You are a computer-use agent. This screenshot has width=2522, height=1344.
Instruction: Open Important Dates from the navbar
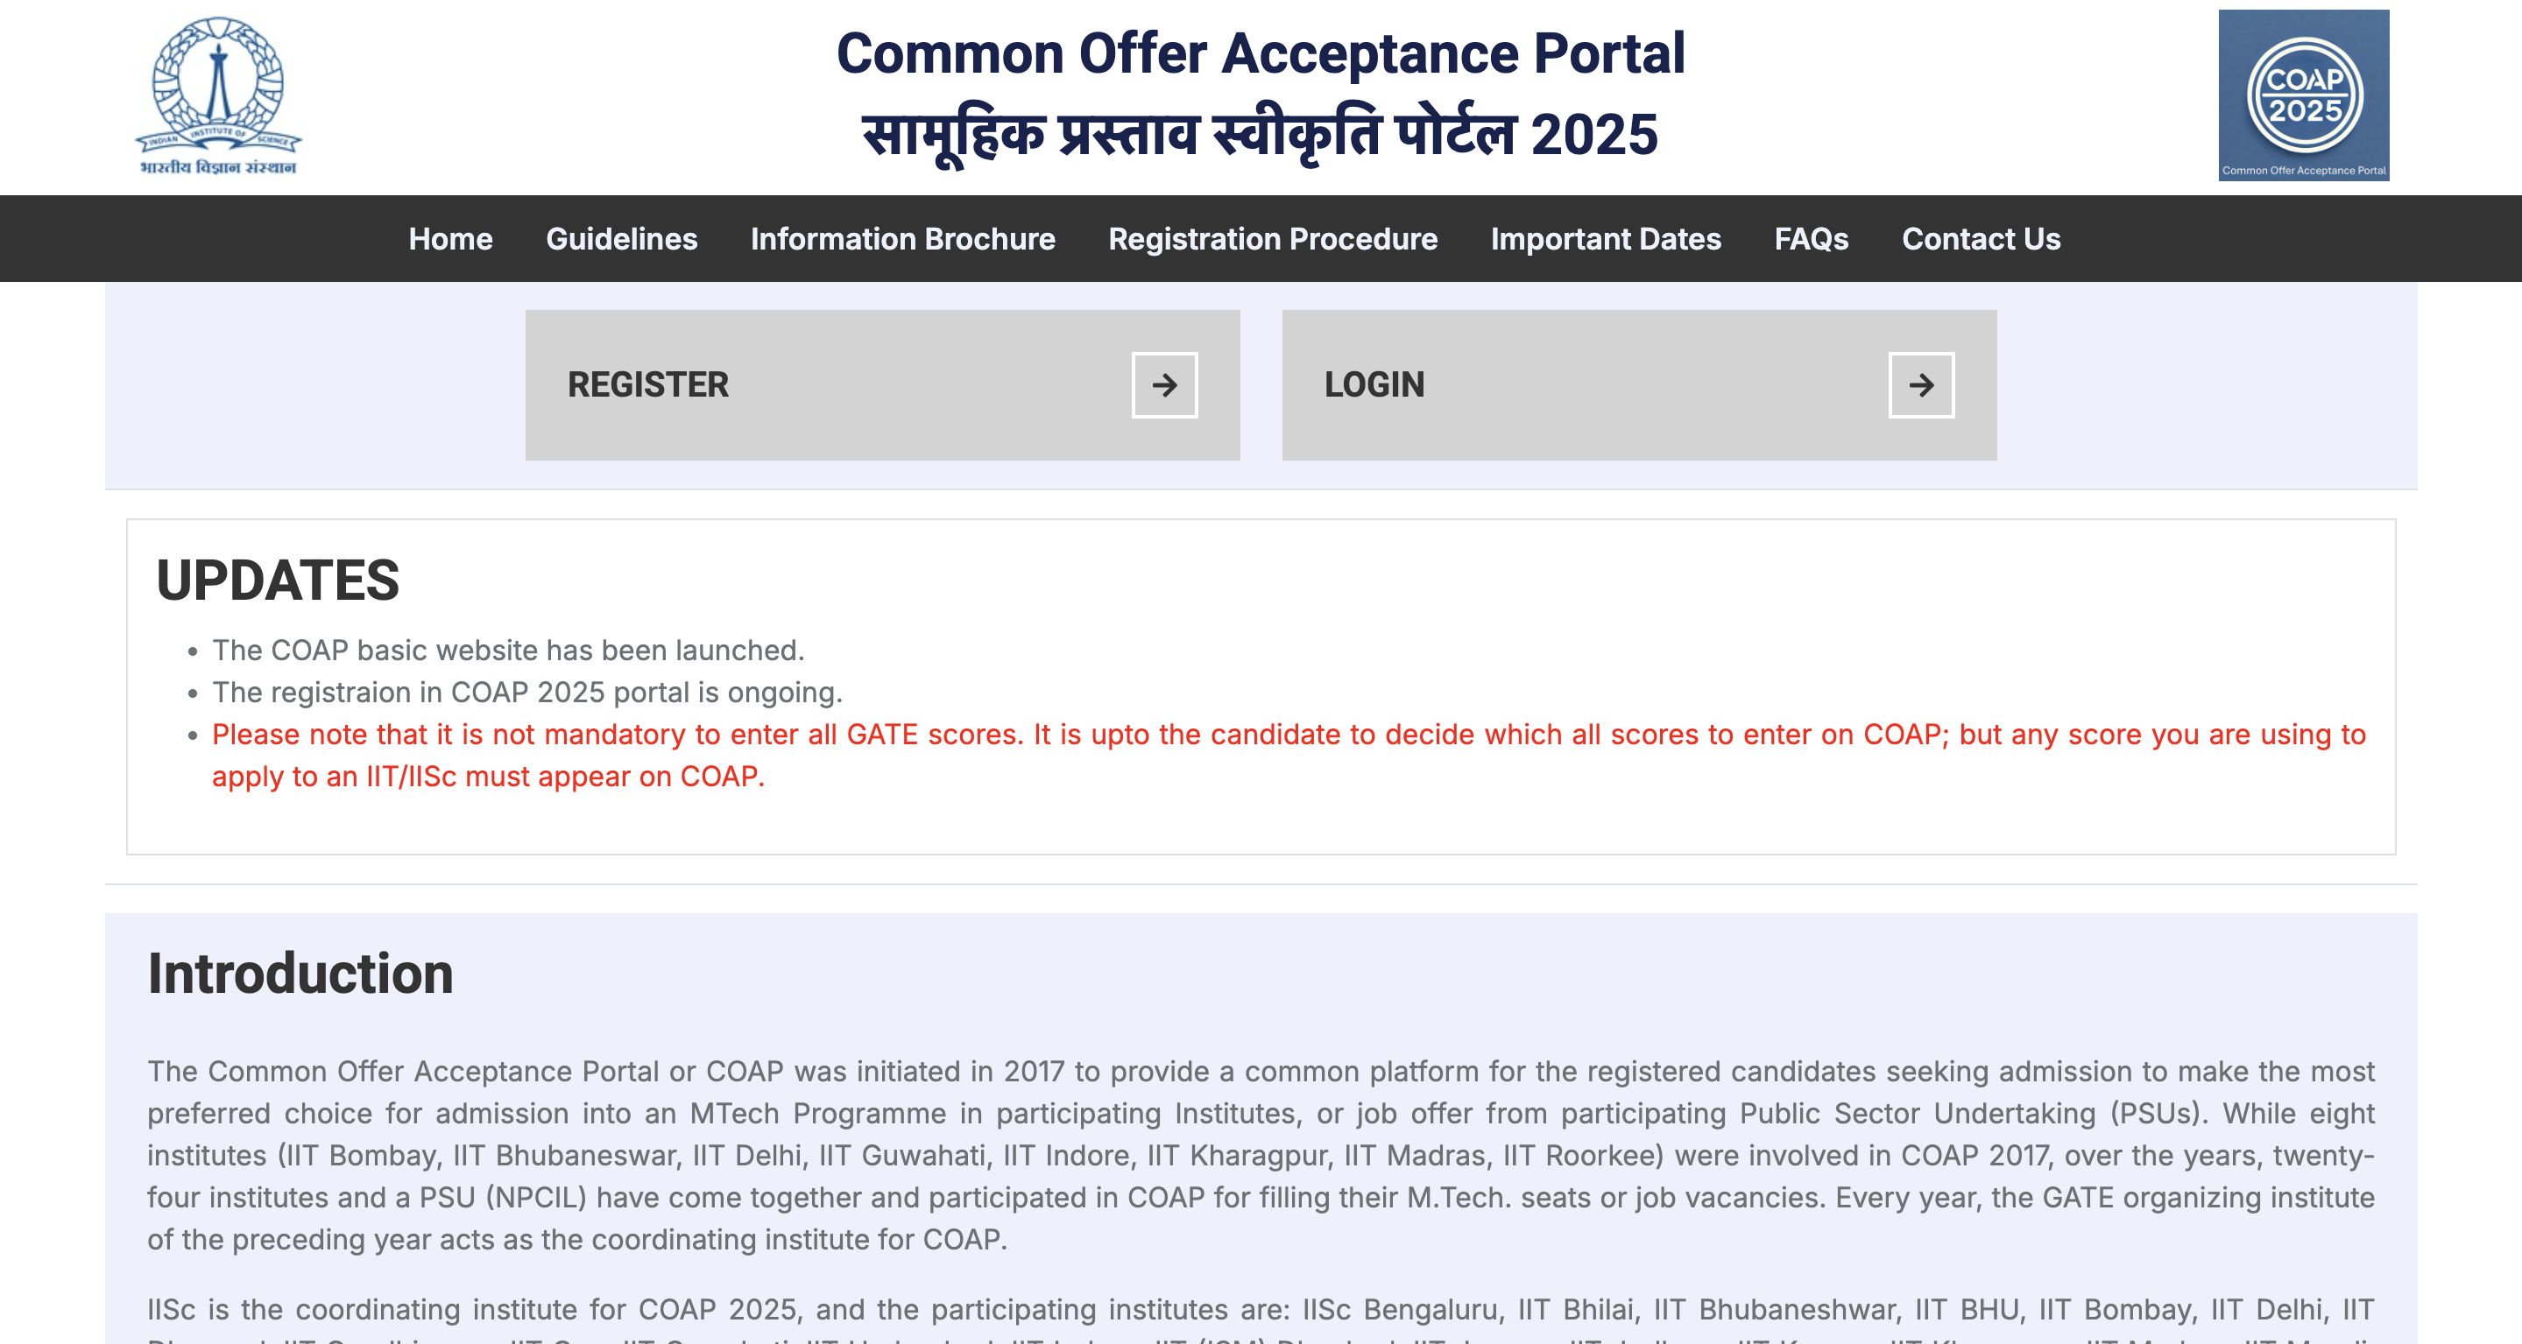tap(1606, 239)
